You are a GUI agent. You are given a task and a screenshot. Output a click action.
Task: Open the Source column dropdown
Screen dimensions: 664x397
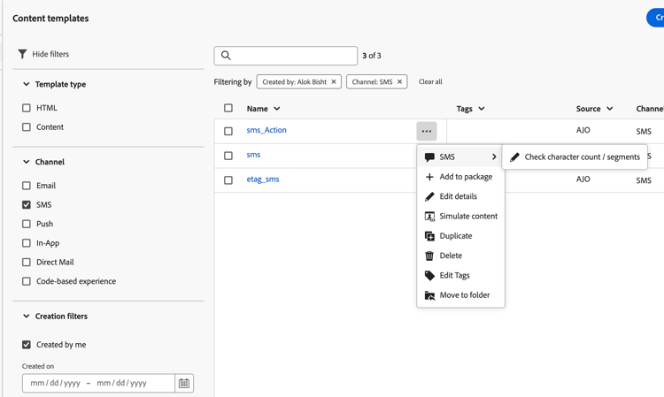pyautogui.click(x=610, y=109)
